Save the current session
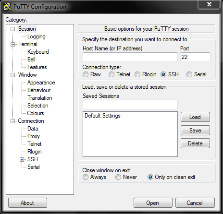The image size is (223, 214). (x=195, y=130)
